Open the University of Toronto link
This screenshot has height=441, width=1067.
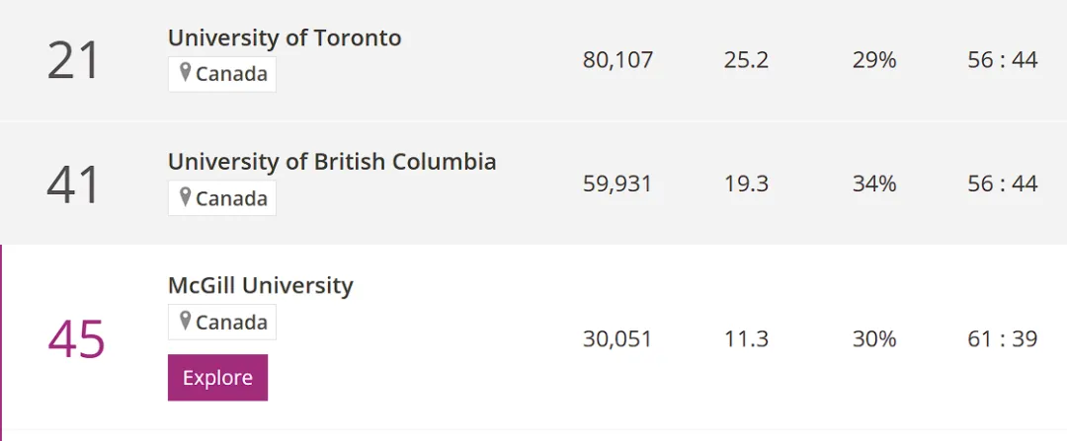point(285,37)
